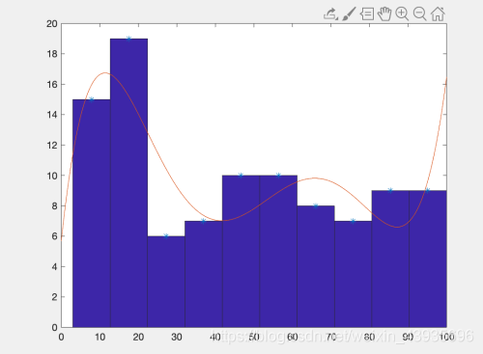Click the star marker atop the 8 bar
483x354 pixels.
pyautogui.click(x=316, y=205)
